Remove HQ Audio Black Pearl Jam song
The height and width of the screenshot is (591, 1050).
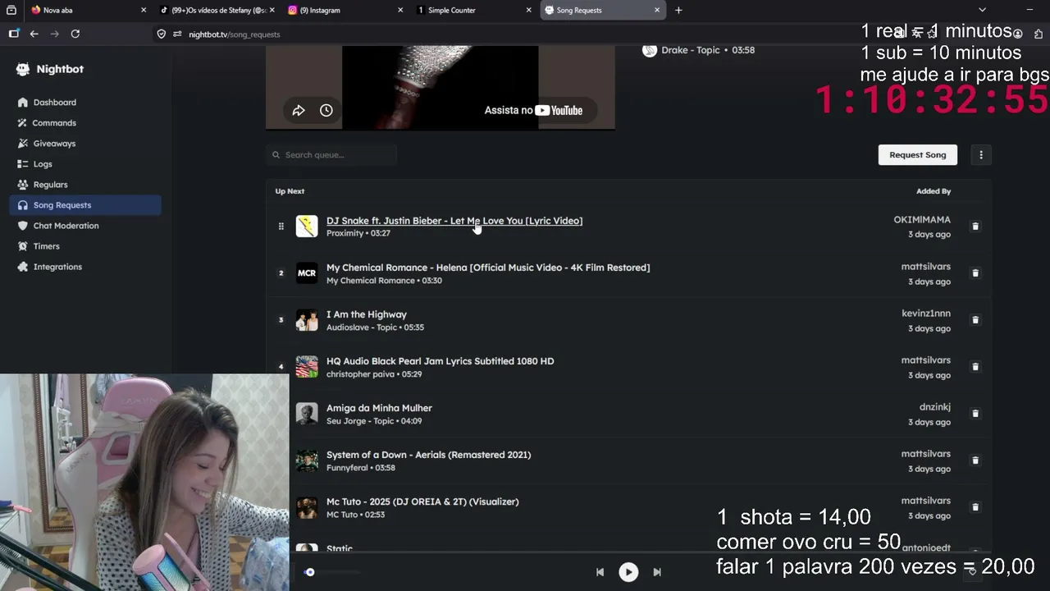[975, 367]
